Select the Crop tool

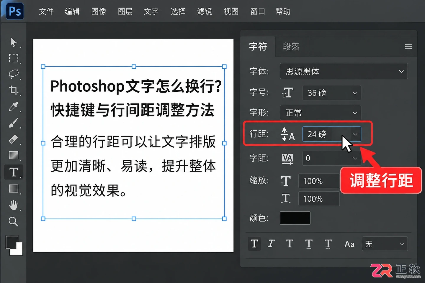[13, 90]
